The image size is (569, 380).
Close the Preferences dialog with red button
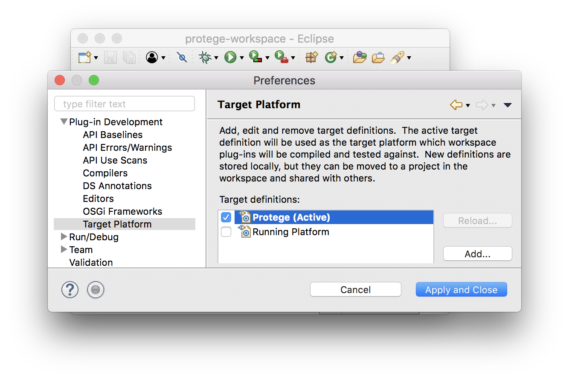(x=60, y=80)
